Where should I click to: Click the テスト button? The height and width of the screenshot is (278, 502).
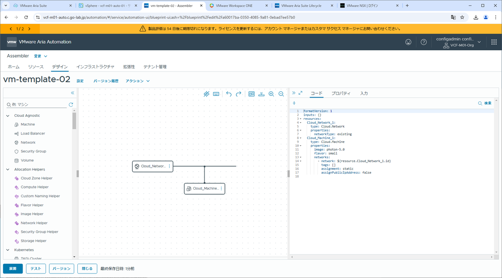[36, 268]
